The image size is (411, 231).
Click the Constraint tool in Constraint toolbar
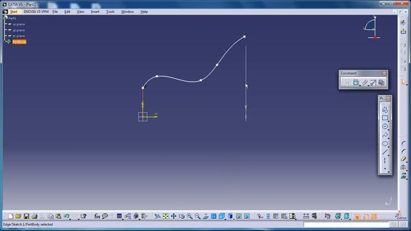(356, 83)
